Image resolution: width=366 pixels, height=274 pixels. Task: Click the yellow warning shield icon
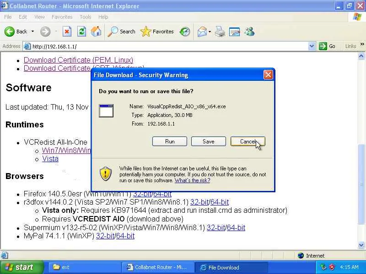106,174
